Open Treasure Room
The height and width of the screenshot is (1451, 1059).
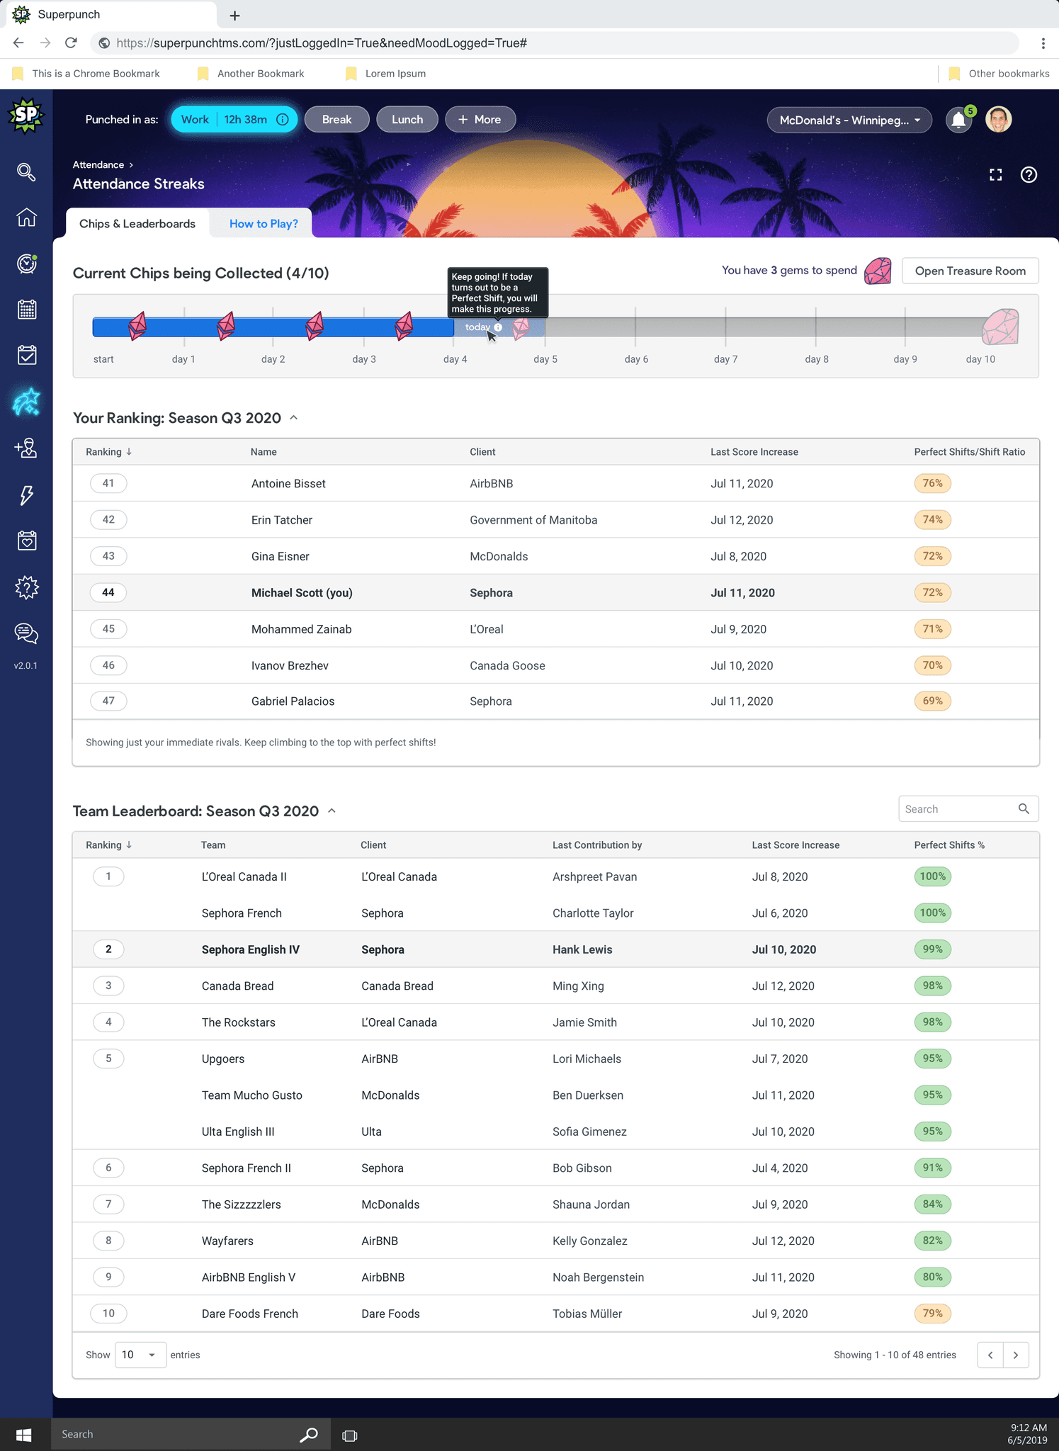(x=970, y=271)
